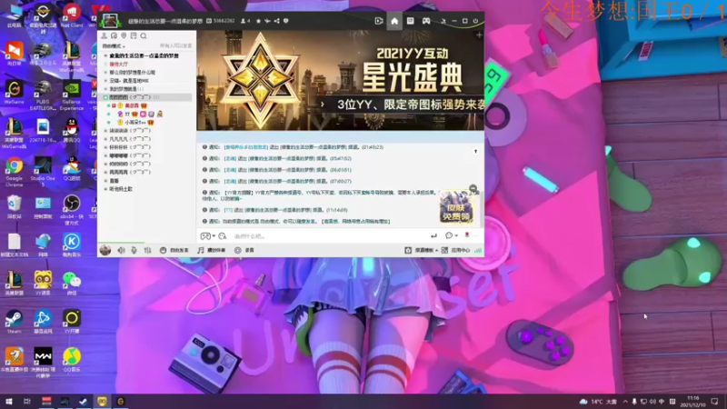Image resolution: width=727 pixels, height=409 pixels.
Task: Click the chat message input field
Action: [329, 236]
